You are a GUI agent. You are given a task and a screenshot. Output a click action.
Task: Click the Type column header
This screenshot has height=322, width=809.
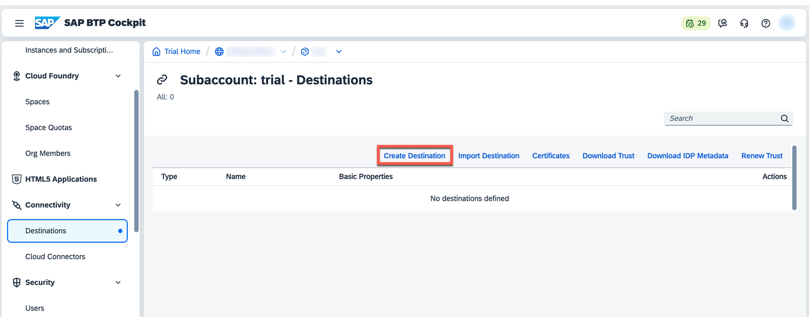point(169,177)
